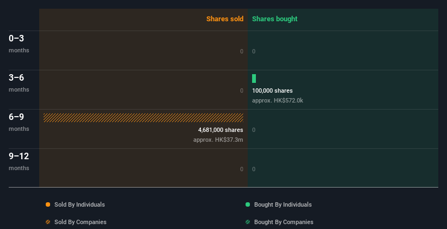
Task: Click the 0–3 months row label
Action: pyautogui.click(x=19, y=44)
